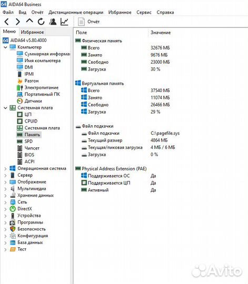Screen dimensions: 248x284
Task: Expand the Сервер node
Action: click(x=5, y=176)
